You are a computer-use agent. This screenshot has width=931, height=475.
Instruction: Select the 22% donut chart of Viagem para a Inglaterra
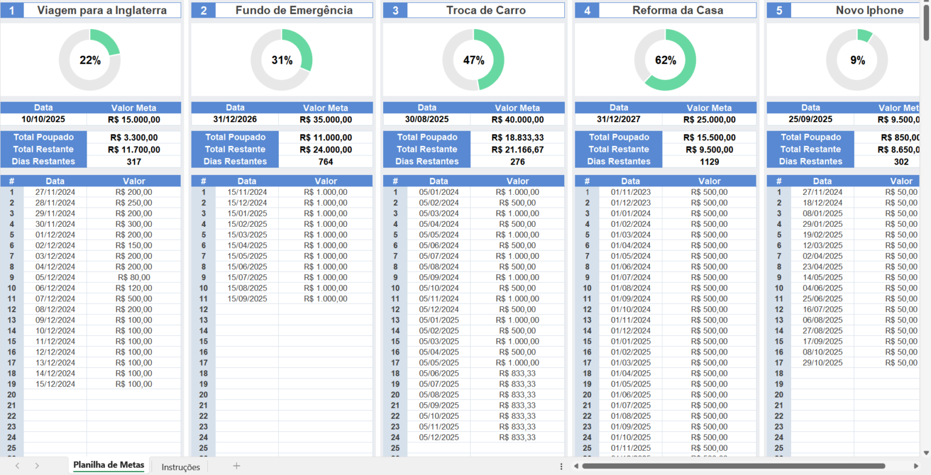tap(90, 60)
